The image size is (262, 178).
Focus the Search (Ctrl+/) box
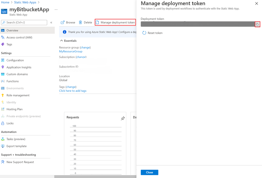click(x=24, y=23)
